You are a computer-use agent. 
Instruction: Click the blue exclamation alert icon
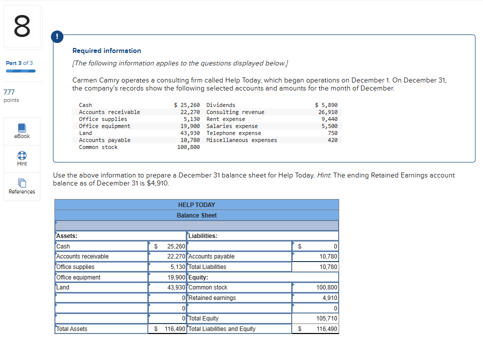point(57,36)
